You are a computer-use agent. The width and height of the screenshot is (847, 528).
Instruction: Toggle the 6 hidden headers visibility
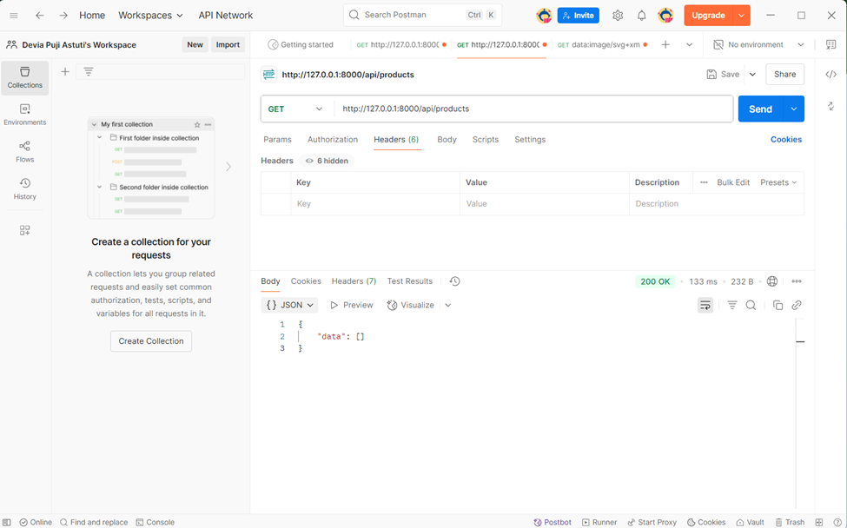point(327,161)
